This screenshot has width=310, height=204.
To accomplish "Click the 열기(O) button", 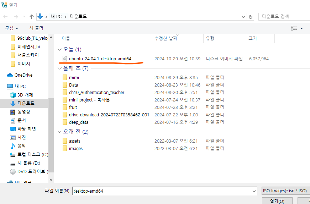I will click(x=277, y=201).
